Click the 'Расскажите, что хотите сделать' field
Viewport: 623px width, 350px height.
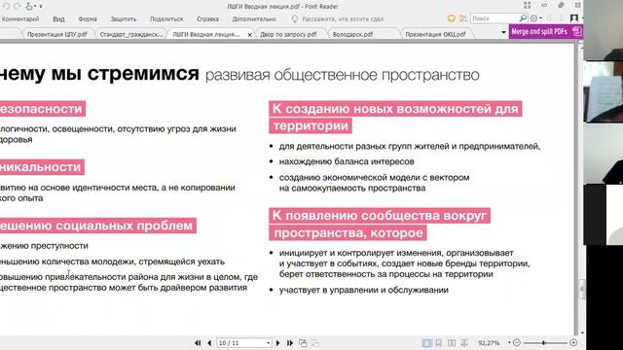pos(343,18)
